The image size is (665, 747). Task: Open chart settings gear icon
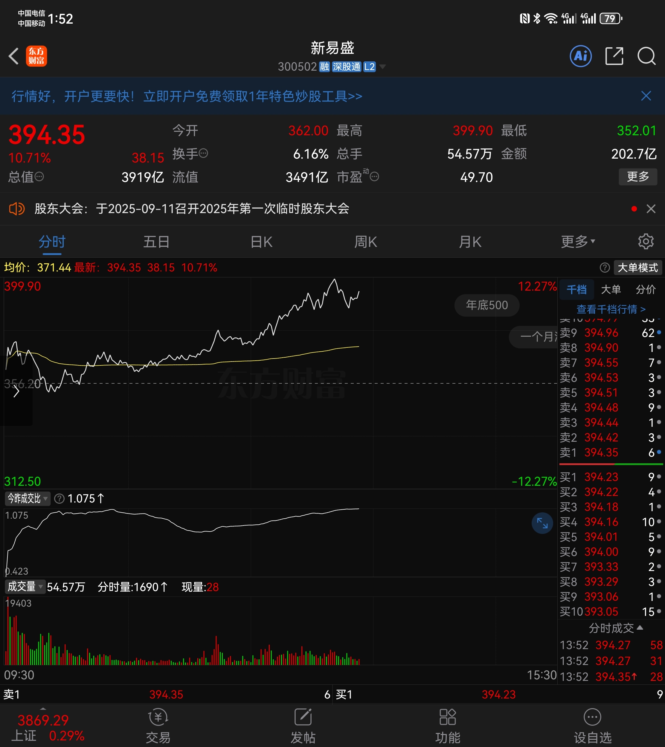(x=646, y=241)
